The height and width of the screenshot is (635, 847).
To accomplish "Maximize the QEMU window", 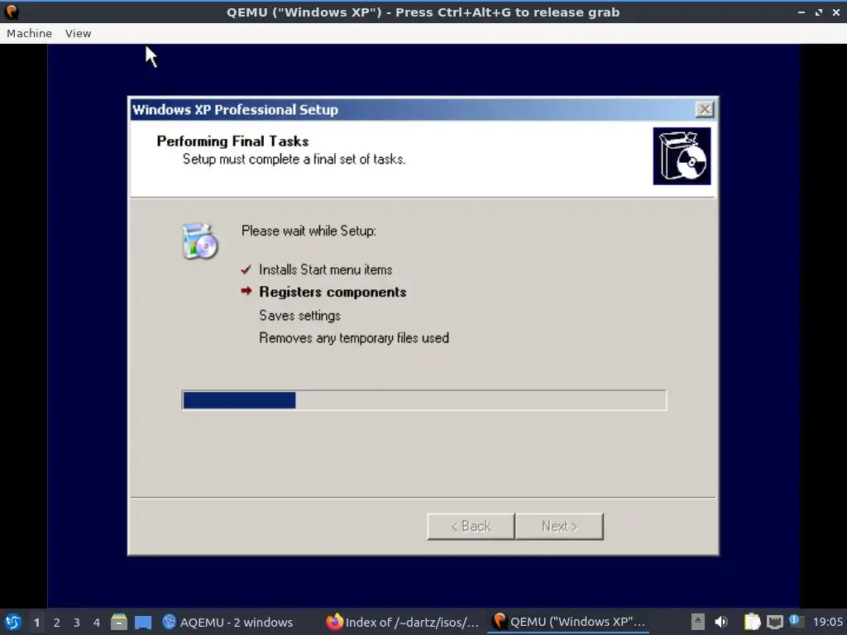I will [819, 12].
